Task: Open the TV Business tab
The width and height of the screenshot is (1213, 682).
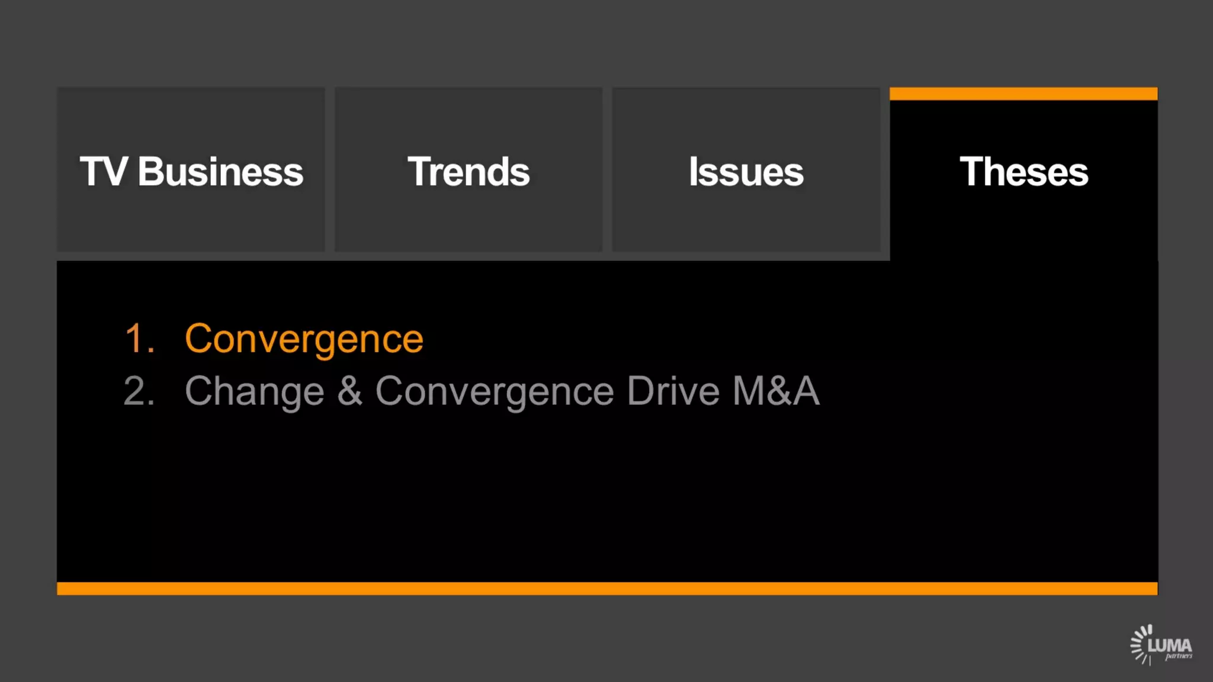Action: pos(191,170)
